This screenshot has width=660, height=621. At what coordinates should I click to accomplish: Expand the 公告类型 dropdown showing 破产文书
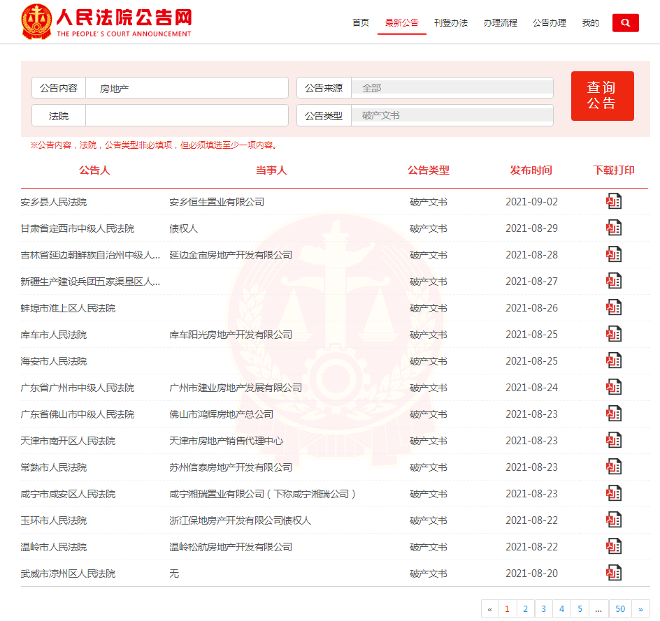click(x=452, y=115)
